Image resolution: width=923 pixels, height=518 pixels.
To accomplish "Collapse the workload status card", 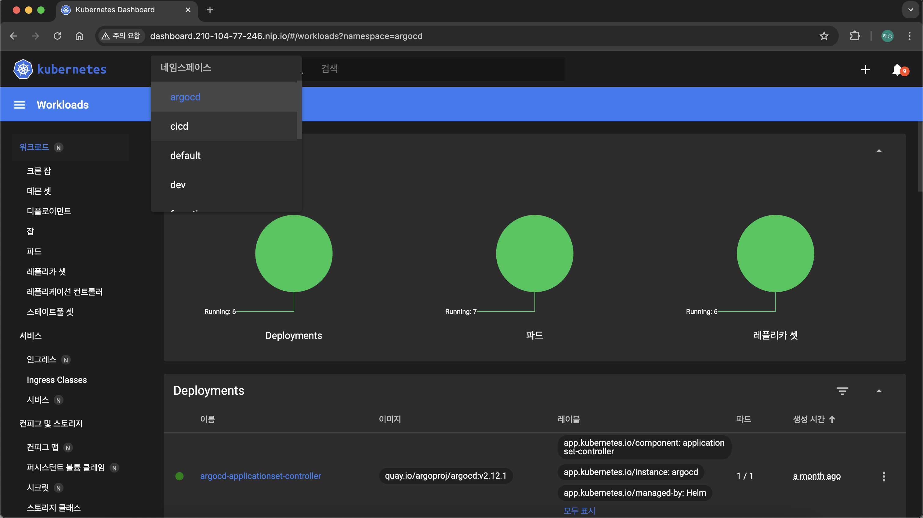I will tap(879, 151).
